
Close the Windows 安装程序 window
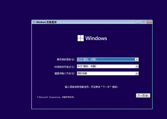point(149,22)
